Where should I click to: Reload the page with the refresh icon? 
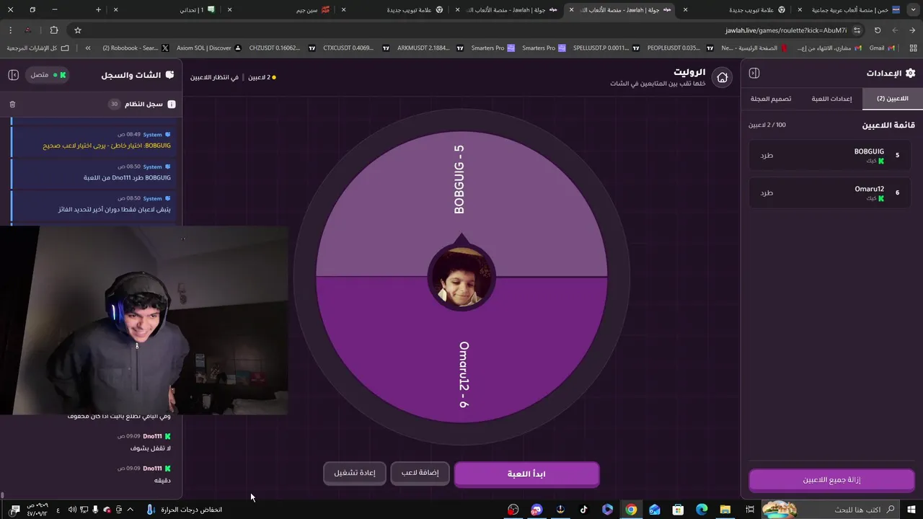point(878,30)
